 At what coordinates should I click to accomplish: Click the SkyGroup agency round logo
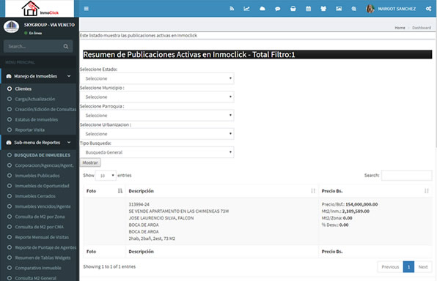tap(11, 26)
